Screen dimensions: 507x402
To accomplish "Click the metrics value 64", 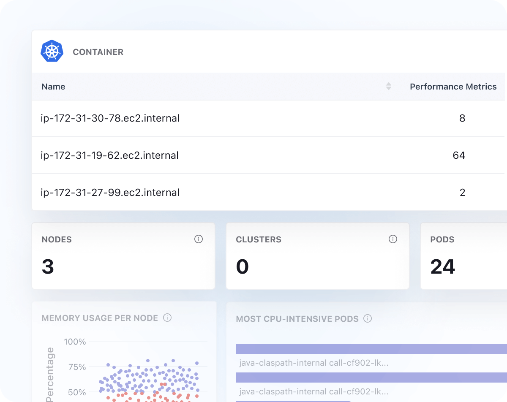I will point(459,155).
